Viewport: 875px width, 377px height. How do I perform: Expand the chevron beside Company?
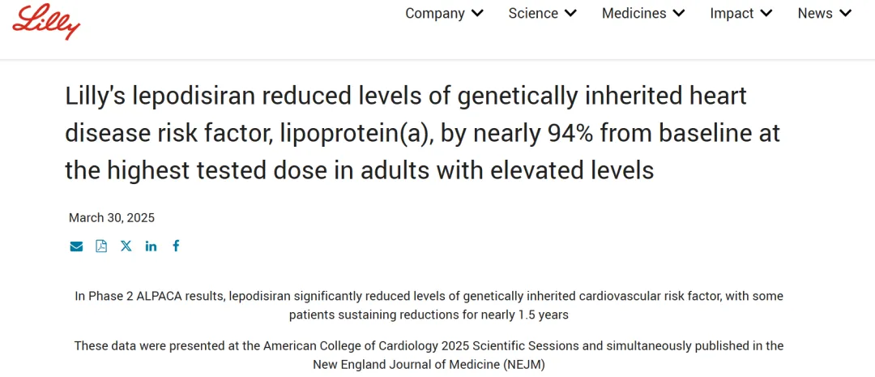[478, 14]
